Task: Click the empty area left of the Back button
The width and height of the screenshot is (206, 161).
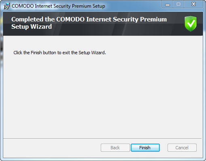Action: pyautogui.click(x=52, y=148)
